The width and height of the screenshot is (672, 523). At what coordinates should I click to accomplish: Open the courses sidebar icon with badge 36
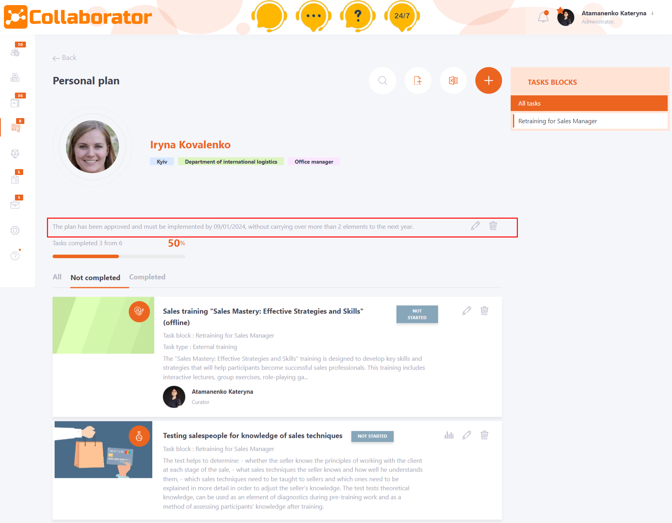15,103
